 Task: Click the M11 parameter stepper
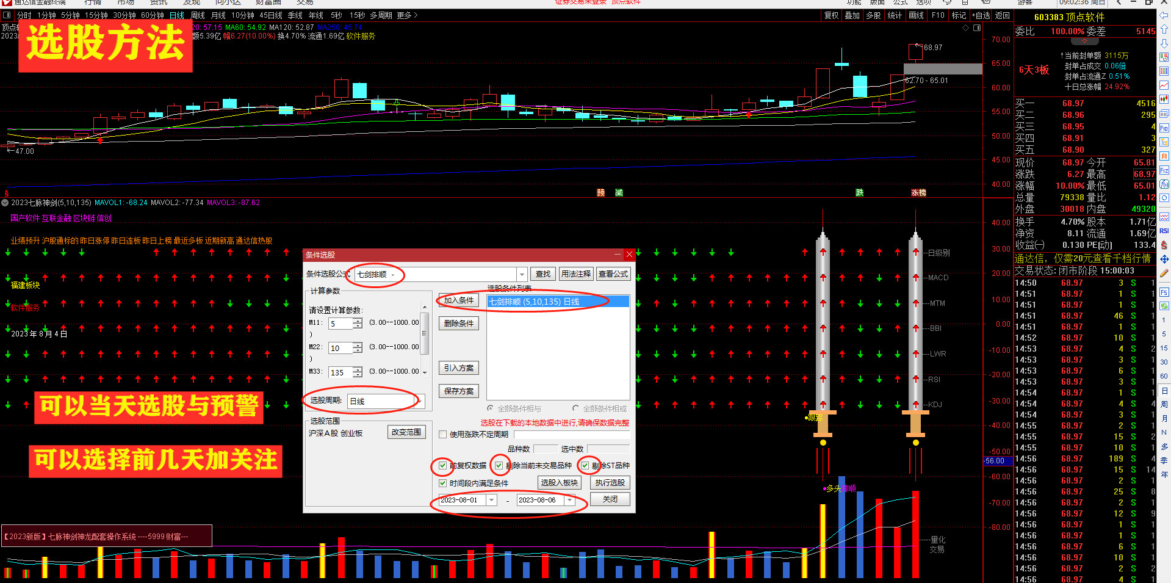point(358,324)
